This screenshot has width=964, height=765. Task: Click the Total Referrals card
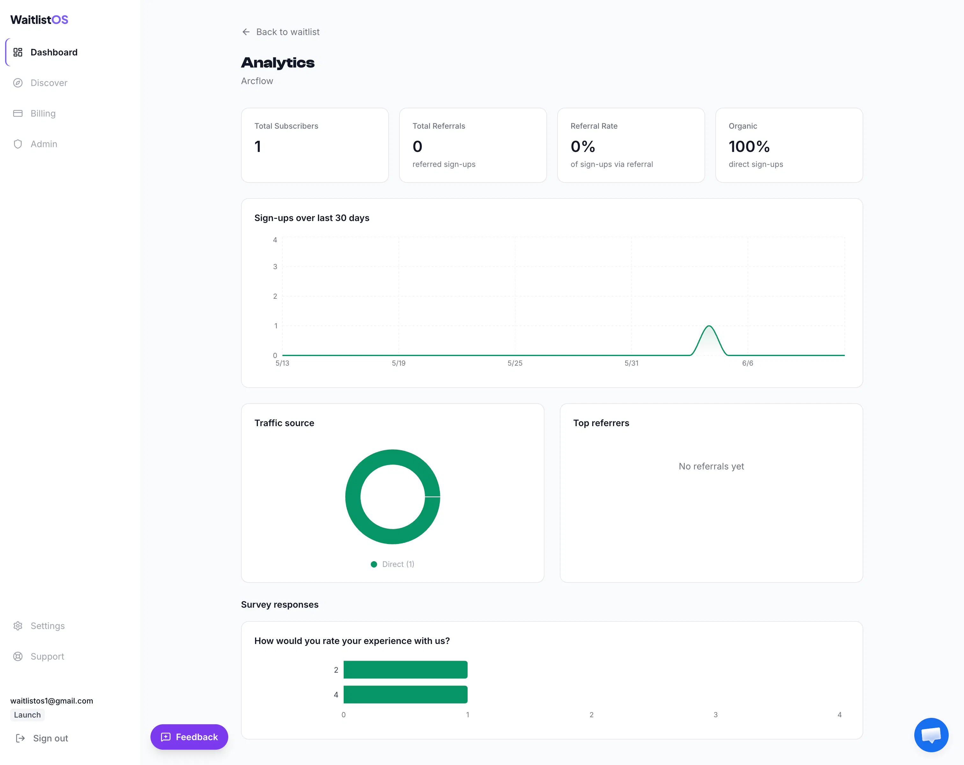pyautogui.click(x=473, y=145)
